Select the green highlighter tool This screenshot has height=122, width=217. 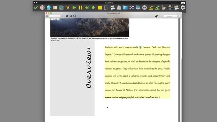pos(157,7)
